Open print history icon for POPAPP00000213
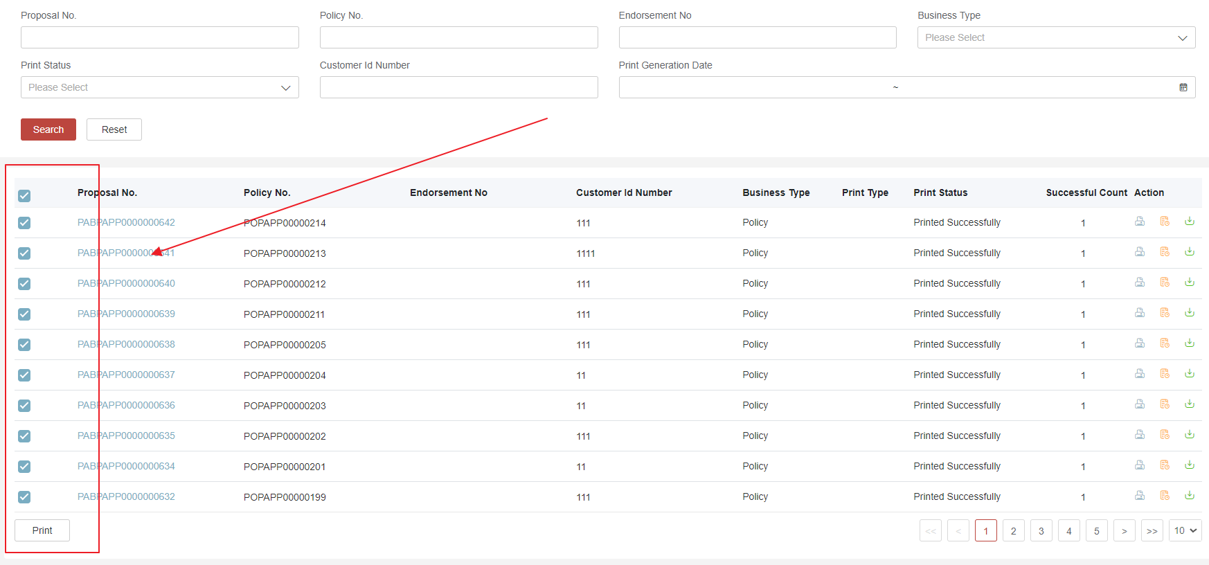Viewport: 1209px width, 565px height. pyautogui.click(x=1165, y=252)
